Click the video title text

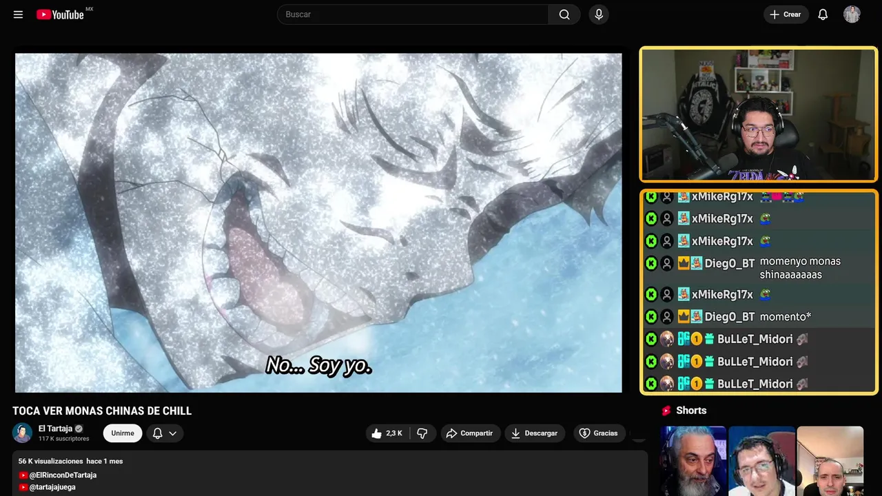click(102, 411)
